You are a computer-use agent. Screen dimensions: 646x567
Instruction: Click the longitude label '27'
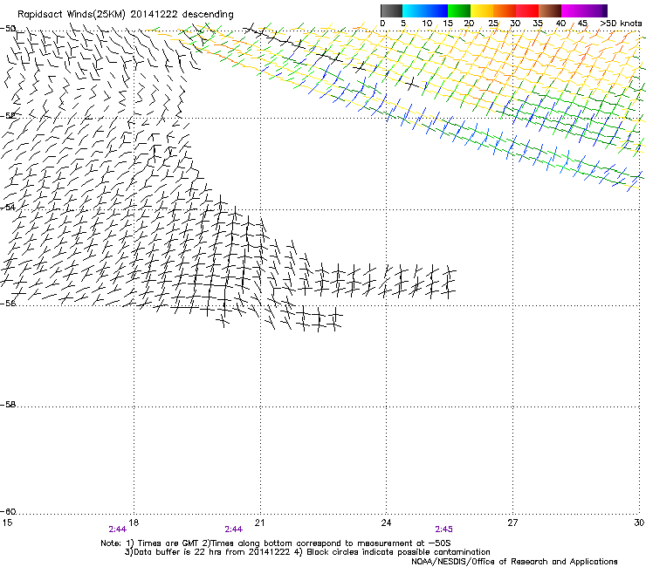click(x=512, y=523)
